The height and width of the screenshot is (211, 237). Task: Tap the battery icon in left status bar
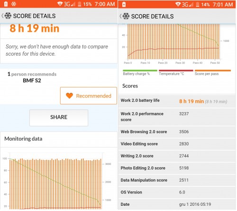click(6, 4)
